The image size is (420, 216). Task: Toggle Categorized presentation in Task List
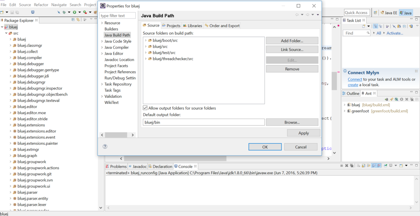[x=376, y=26]
